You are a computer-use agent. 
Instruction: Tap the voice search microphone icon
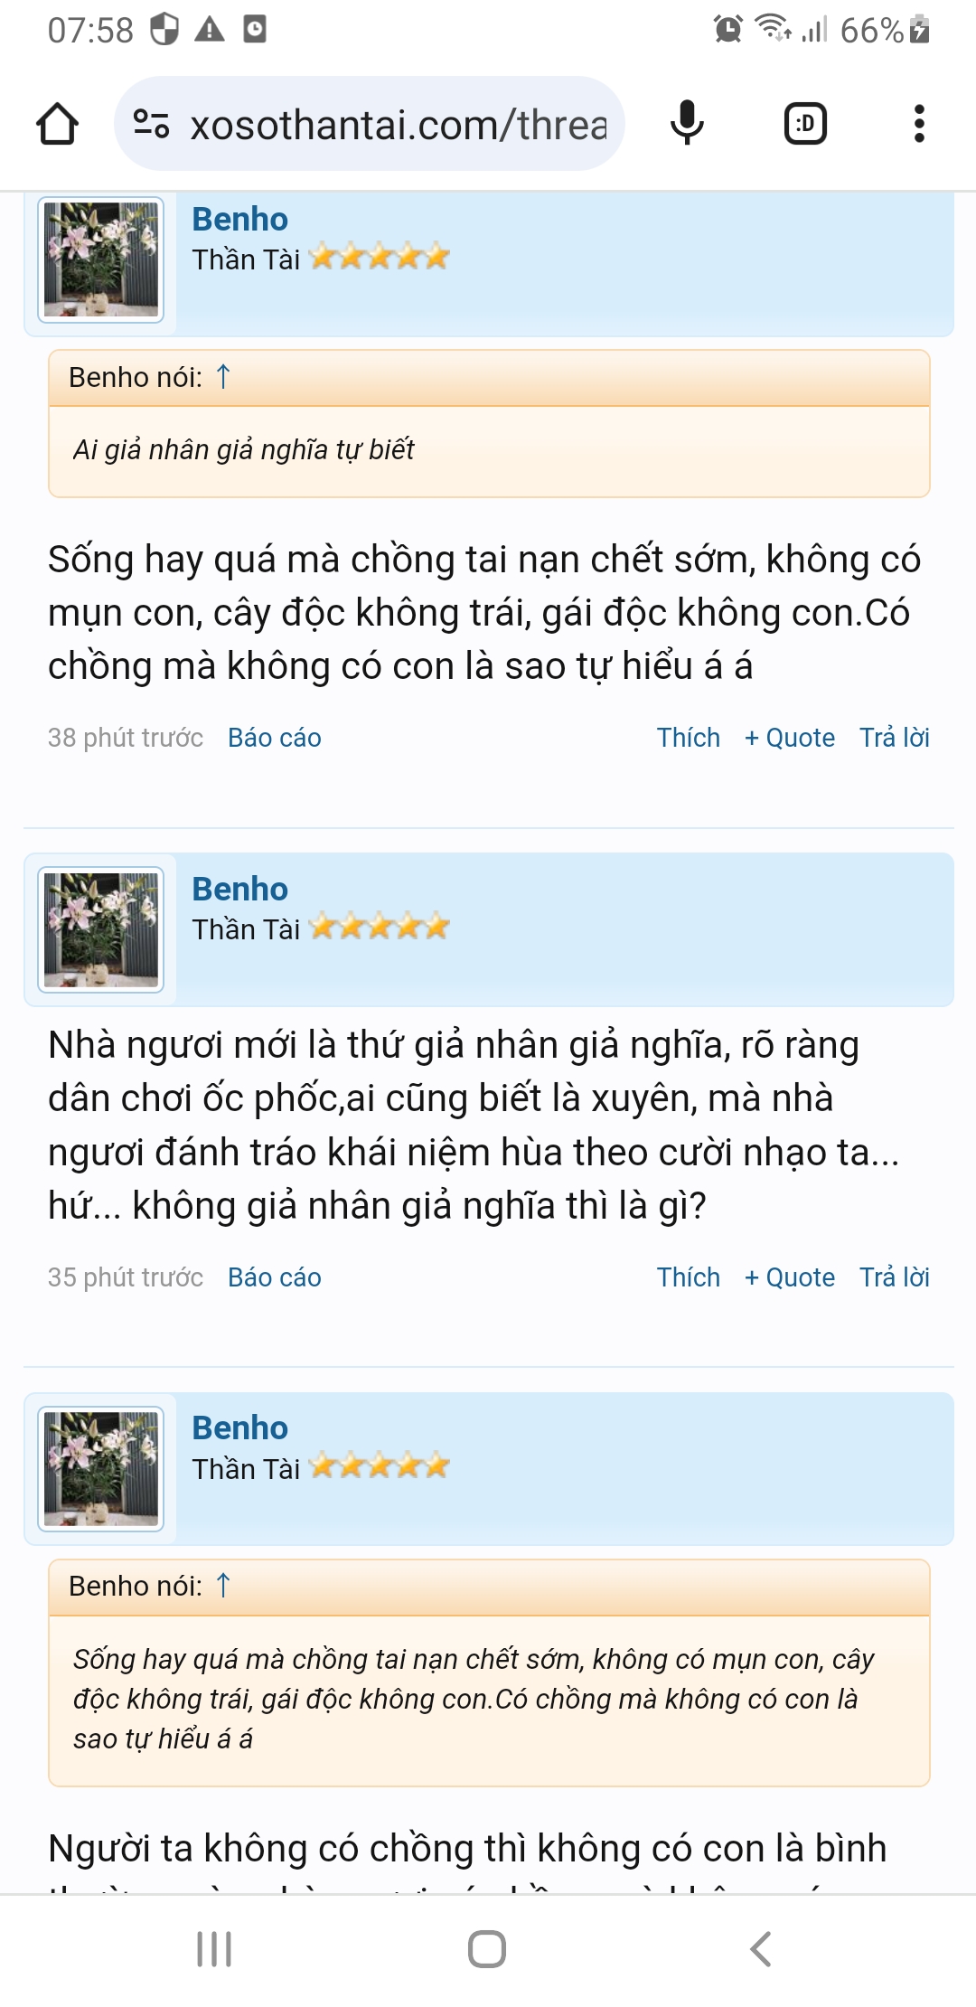pos(687,124)
